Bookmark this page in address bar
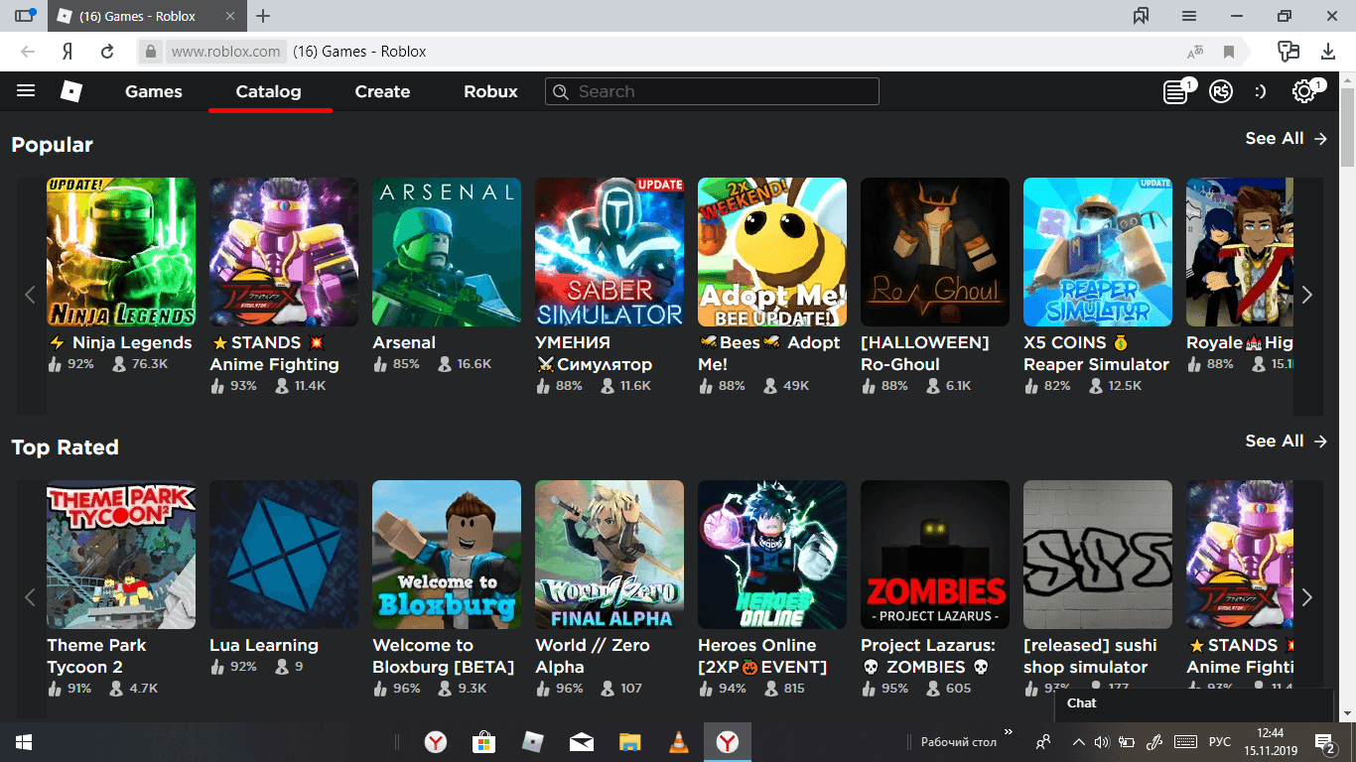This screenshot has height=762, width=1356. pyautogui.click(x=1229, y=52)
